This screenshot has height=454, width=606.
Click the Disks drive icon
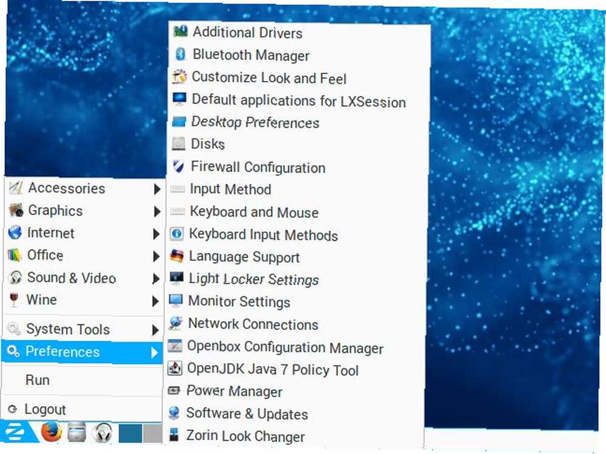[x=179, y=143]
